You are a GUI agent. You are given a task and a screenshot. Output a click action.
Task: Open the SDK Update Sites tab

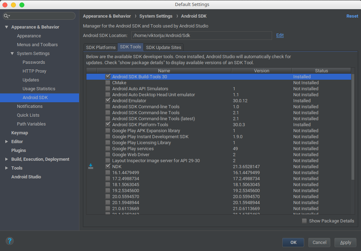[x=164, y=48]
